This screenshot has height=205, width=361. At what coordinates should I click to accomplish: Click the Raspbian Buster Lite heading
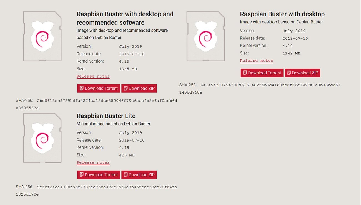[106, 116]
